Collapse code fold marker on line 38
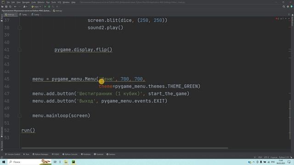 [19, 27]
